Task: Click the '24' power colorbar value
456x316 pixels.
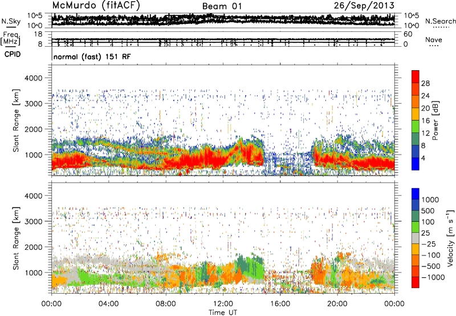Action: pyautogui.click(x=425, y=96)
